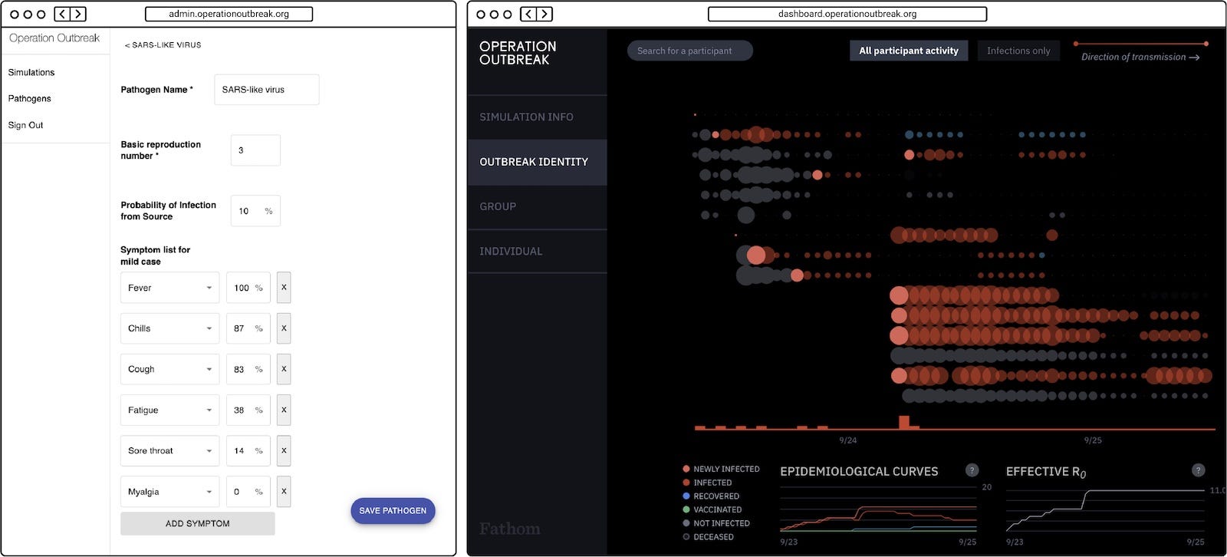The width and height of the screenshot is (1227, 557).
Task: Click the Recovered legend dot
Action: 686,496
